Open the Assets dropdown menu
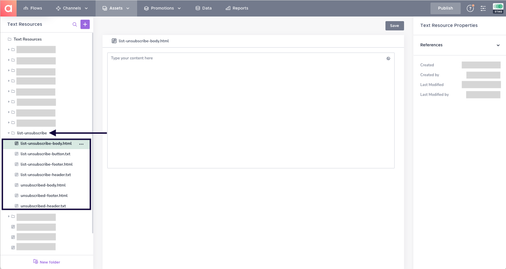Viewport: 506px width, 269px height. pyautogui.click(x=116, y=8)
